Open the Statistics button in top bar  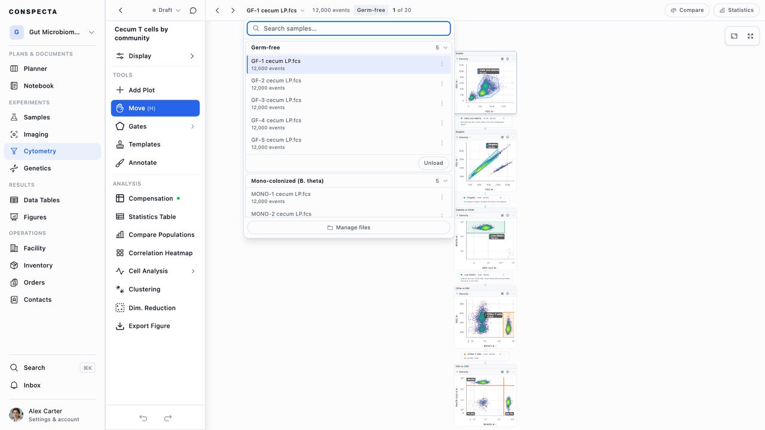point(736,10)
